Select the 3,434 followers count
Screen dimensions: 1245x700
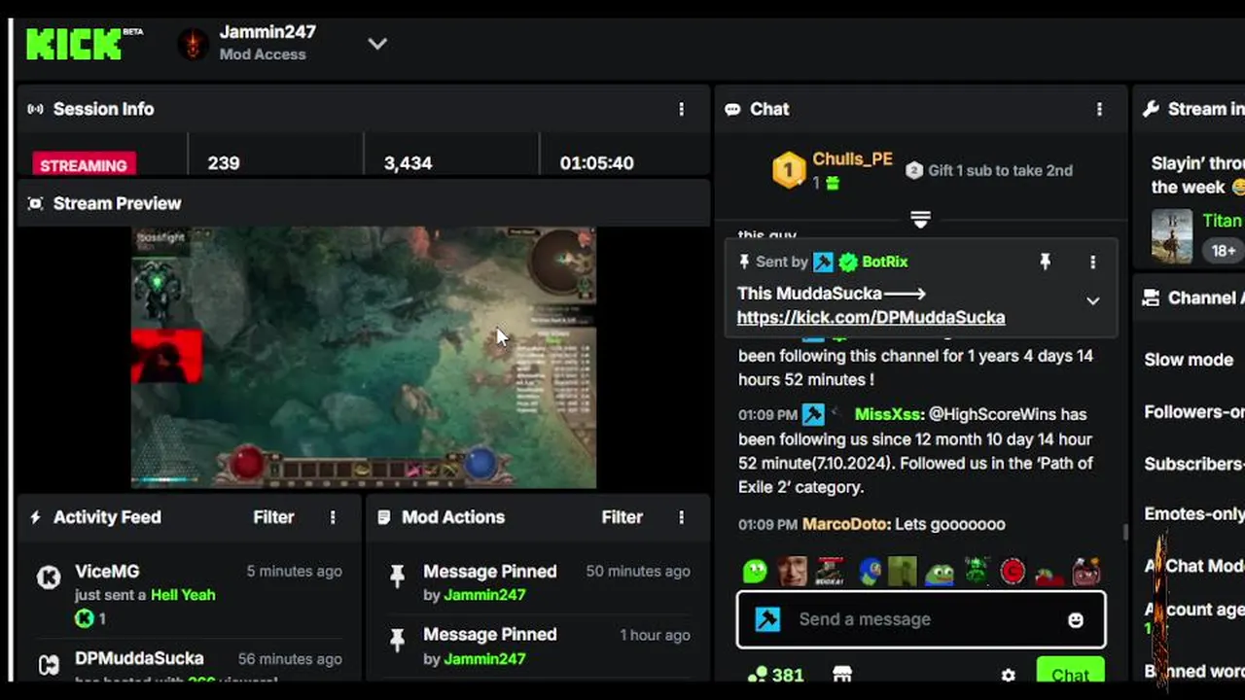coord(408,163)
